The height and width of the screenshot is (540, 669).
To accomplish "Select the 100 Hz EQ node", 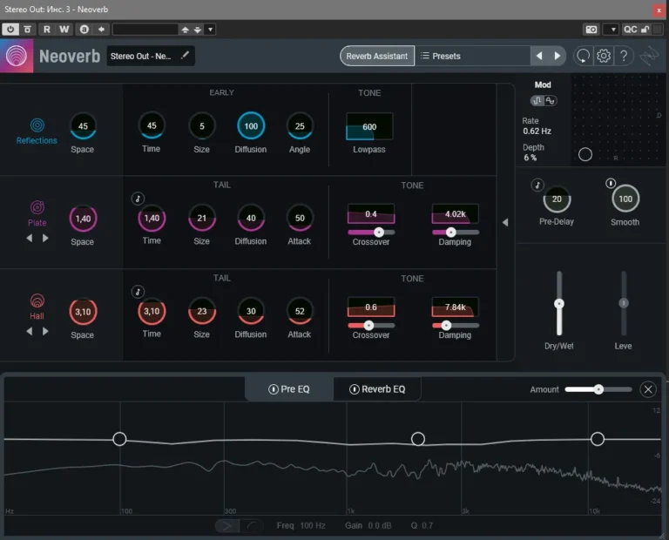I will pos(119,438).
